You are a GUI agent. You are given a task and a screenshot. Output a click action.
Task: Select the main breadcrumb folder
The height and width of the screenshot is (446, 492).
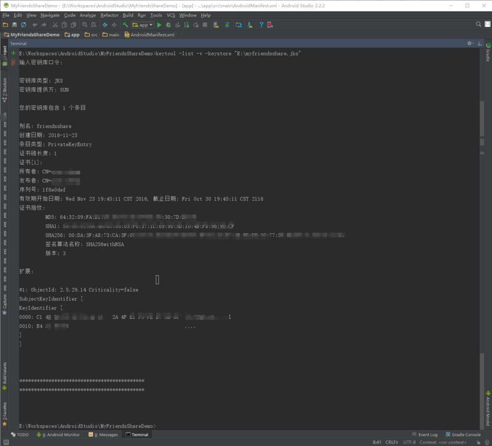coord(111,35)
